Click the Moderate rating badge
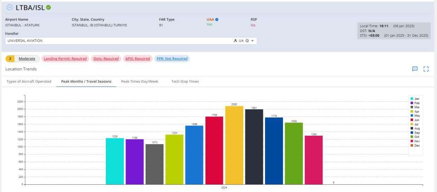 (x=27, y=58)
